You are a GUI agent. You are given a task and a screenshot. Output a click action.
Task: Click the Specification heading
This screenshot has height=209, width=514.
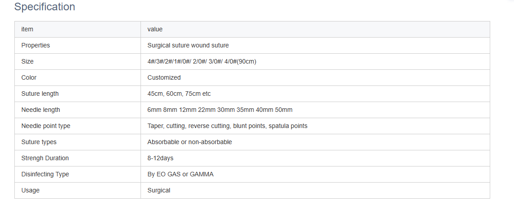(x=44, y=7)
